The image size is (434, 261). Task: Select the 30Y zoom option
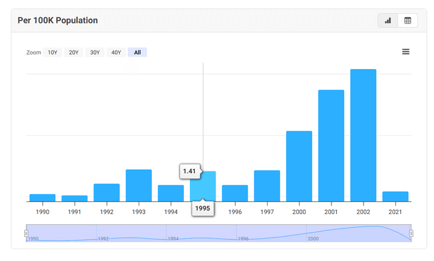[x=95, y=52]
